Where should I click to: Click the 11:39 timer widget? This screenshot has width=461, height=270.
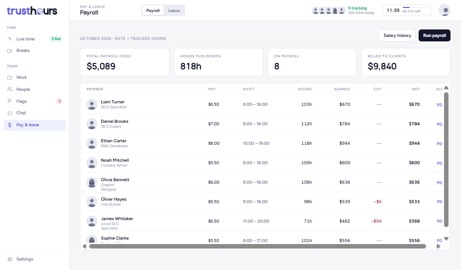pyautogui.click(x=407, y=10)
